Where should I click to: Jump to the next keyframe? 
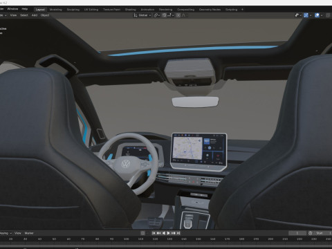174,233
